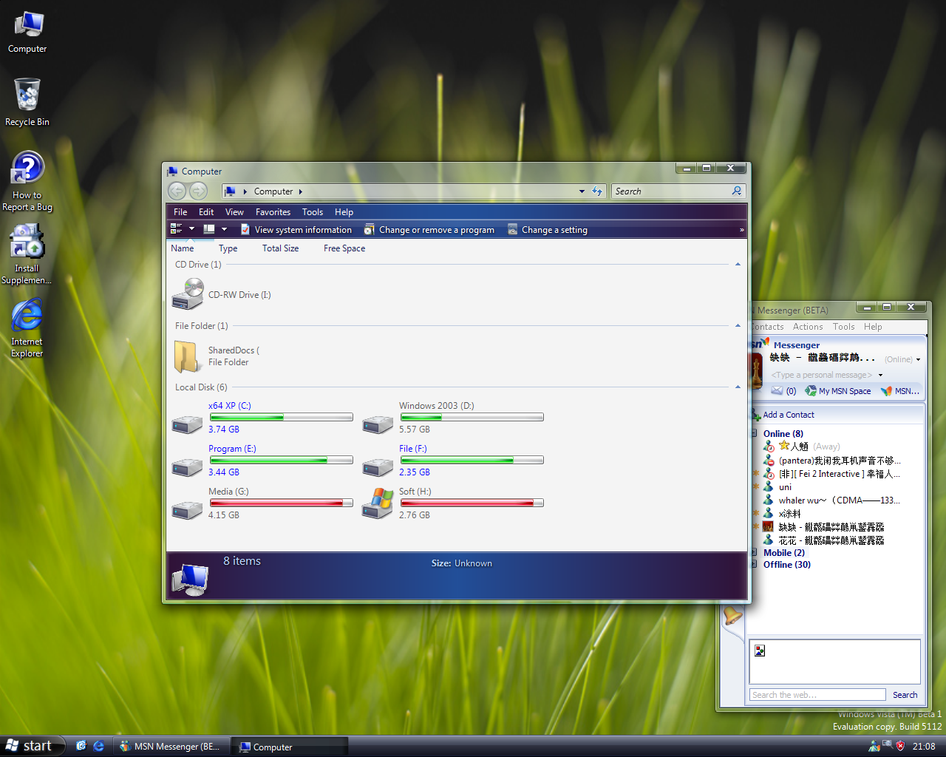Sort by Total Size column header

pos(280,248)
